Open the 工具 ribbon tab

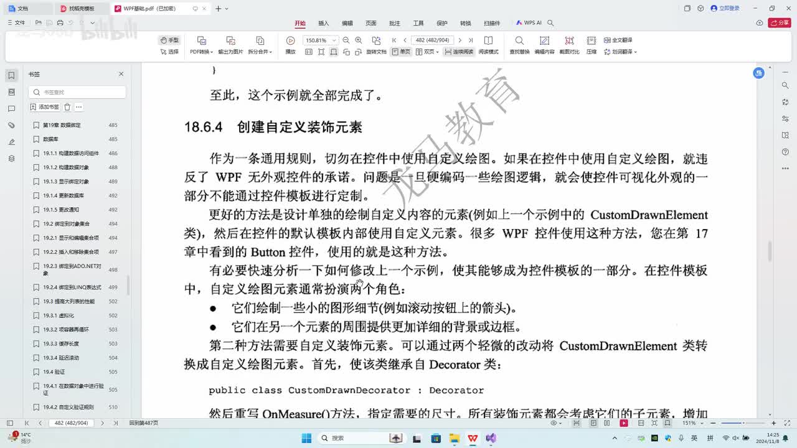(x=418, y=23)
